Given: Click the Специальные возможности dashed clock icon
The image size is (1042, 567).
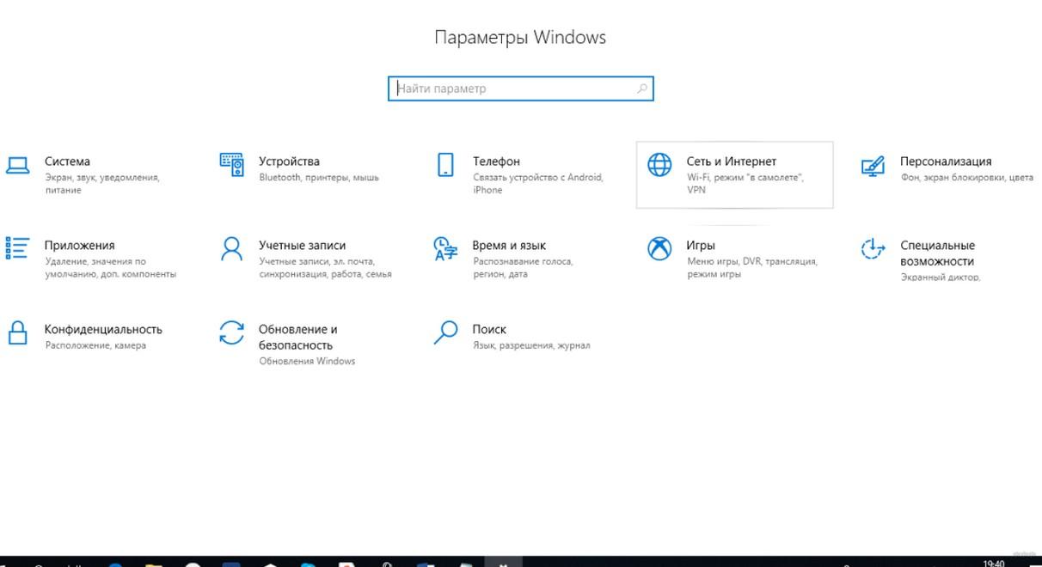Looking at the screenshot, I should click(x=873, y=248).
